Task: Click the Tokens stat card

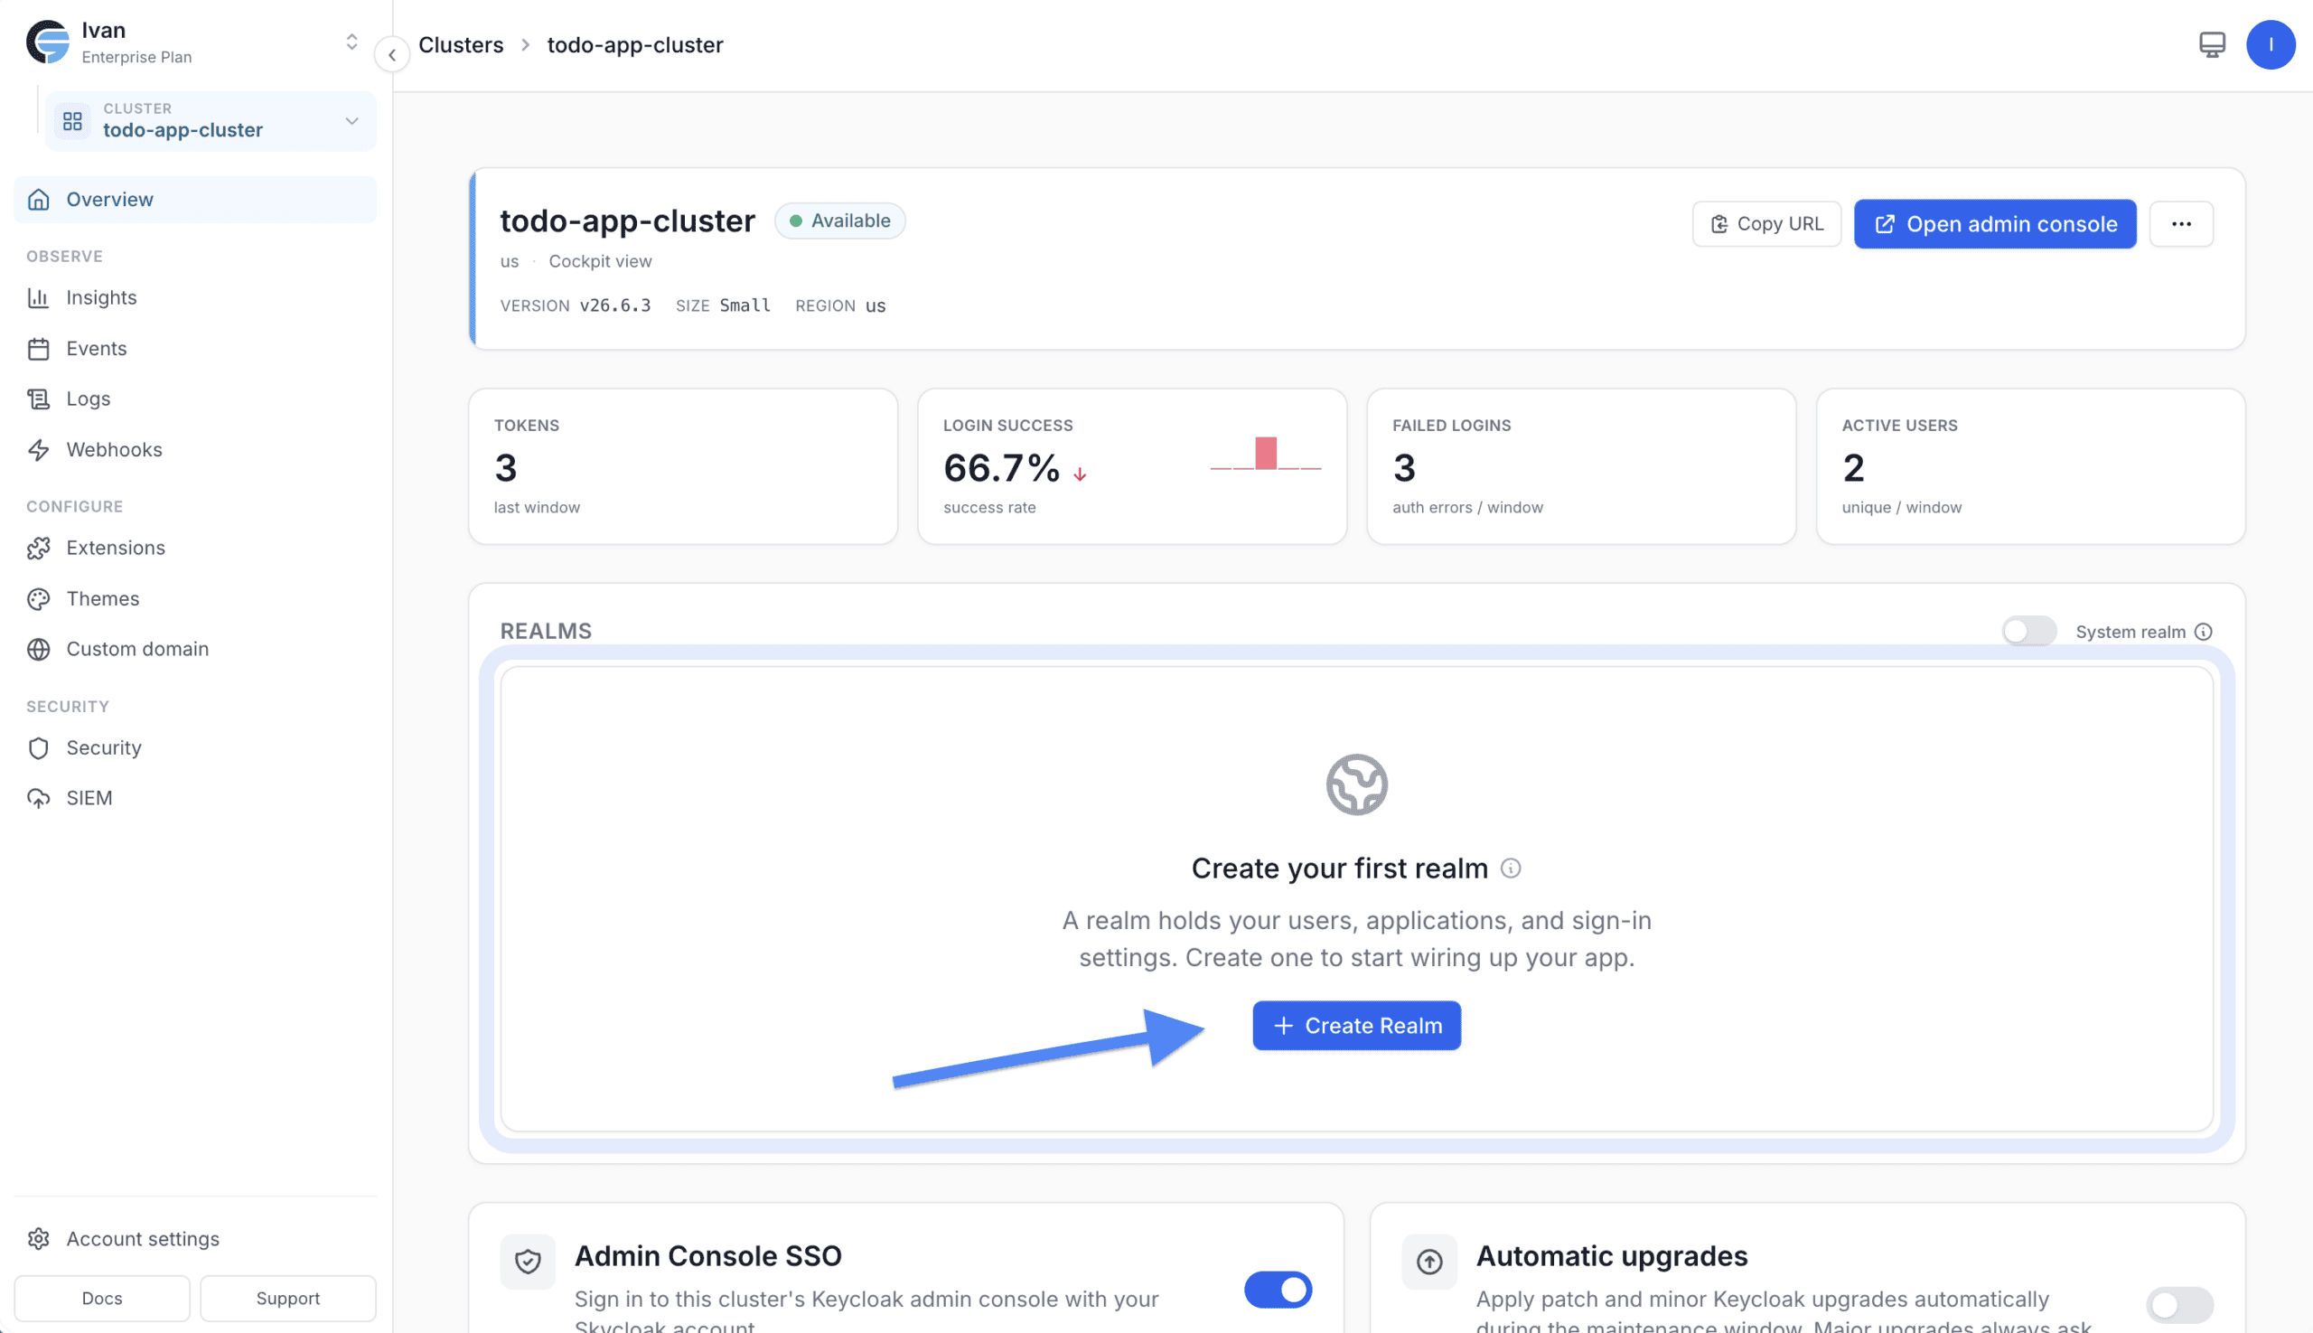Action: pos(683,466)
